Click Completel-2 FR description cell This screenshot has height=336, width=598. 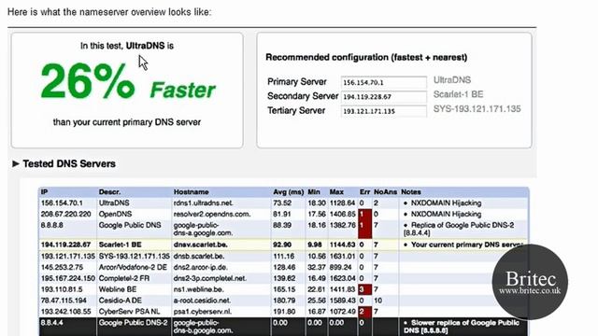point(124,278)
